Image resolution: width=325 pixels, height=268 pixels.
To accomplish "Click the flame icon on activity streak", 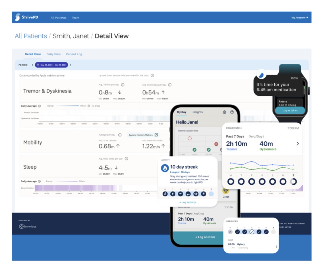I will pyautogui.click(x=165, y=168).
